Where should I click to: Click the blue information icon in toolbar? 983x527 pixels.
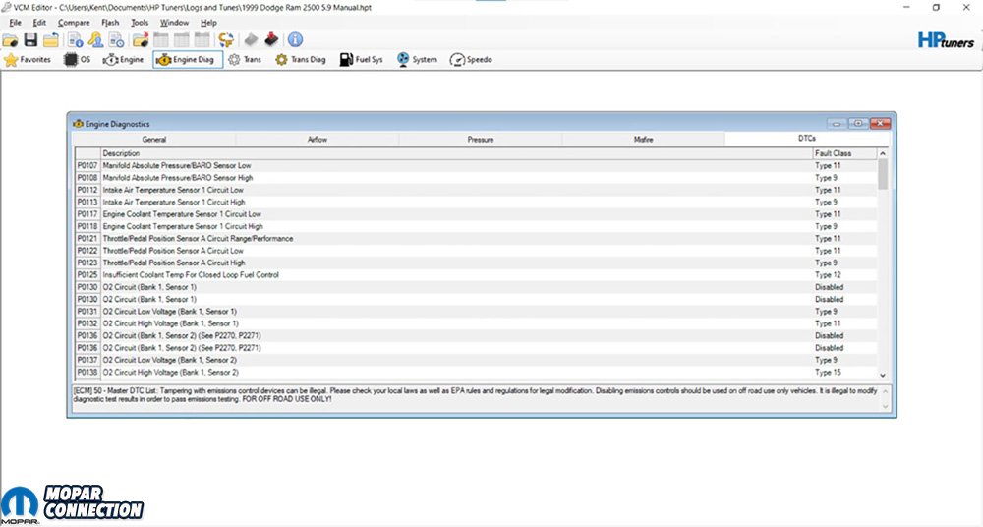294,40
